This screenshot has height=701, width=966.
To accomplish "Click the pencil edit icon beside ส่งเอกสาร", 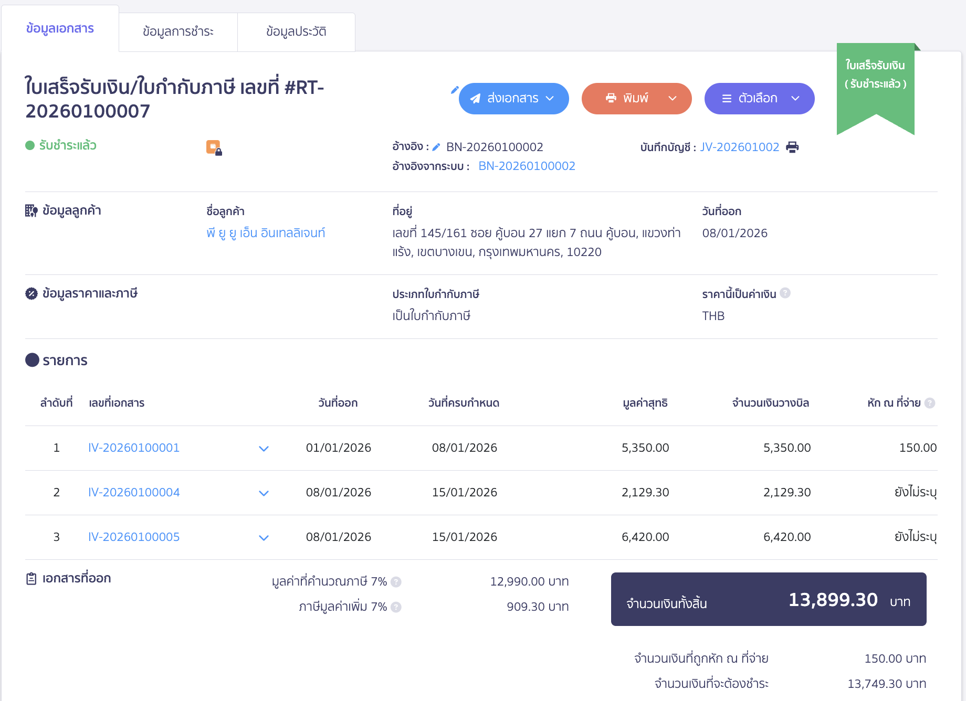I will tap(455, 90).
